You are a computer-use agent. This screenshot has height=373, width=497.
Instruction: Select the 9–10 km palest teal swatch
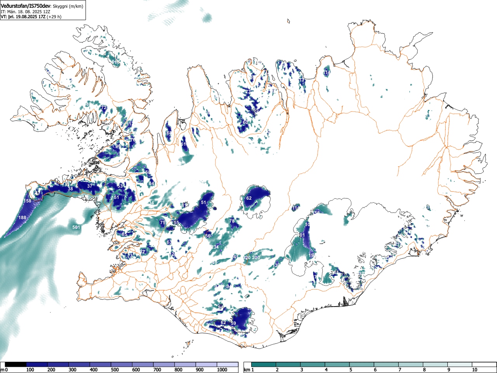[460, 364]
